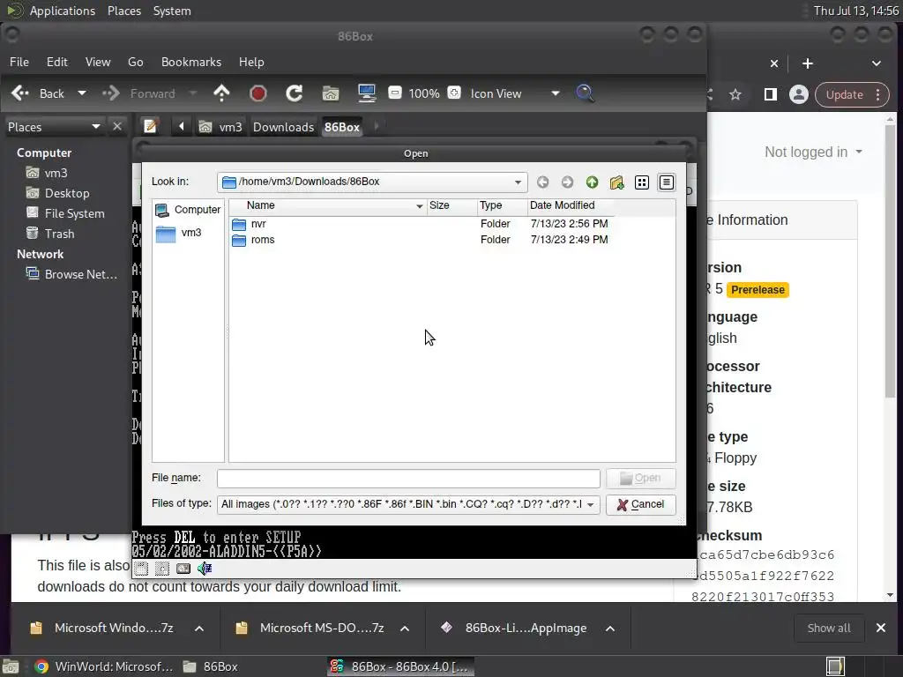Reload the current folder
The width and height of the screenshot is (903, 677).
pos(295,93)
